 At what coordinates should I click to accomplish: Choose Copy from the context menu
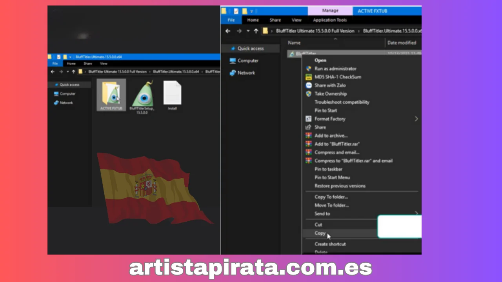tap(320, 233)
